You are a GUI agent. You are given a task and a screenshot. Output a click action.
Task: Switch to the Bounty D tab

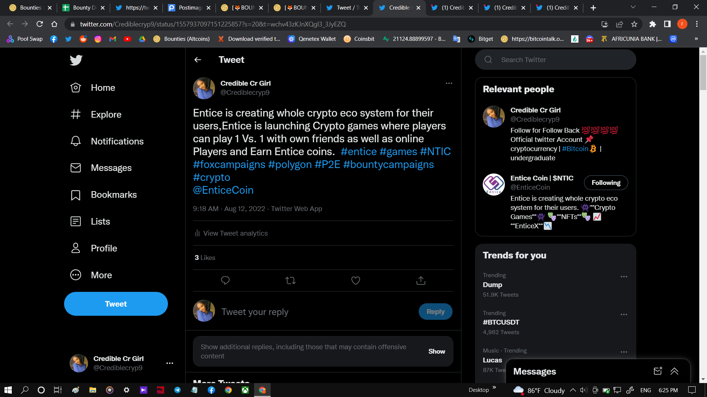[x=84, y=8]
